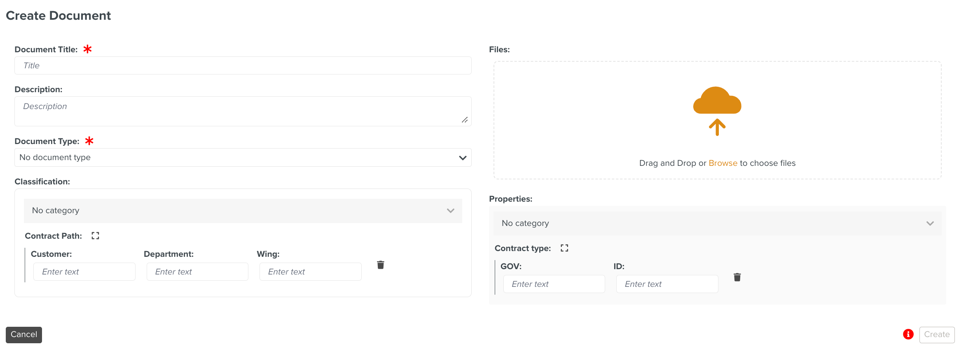
Task: Delete the Contract Path row with trash icon
Action: pos(381,265)
